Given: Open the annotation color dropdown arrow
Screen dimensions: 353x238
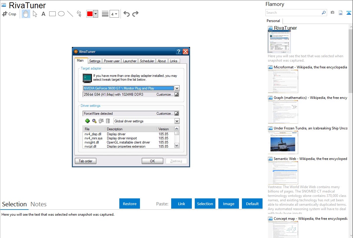Looking at the screenshot, I should tap(96, 14).
